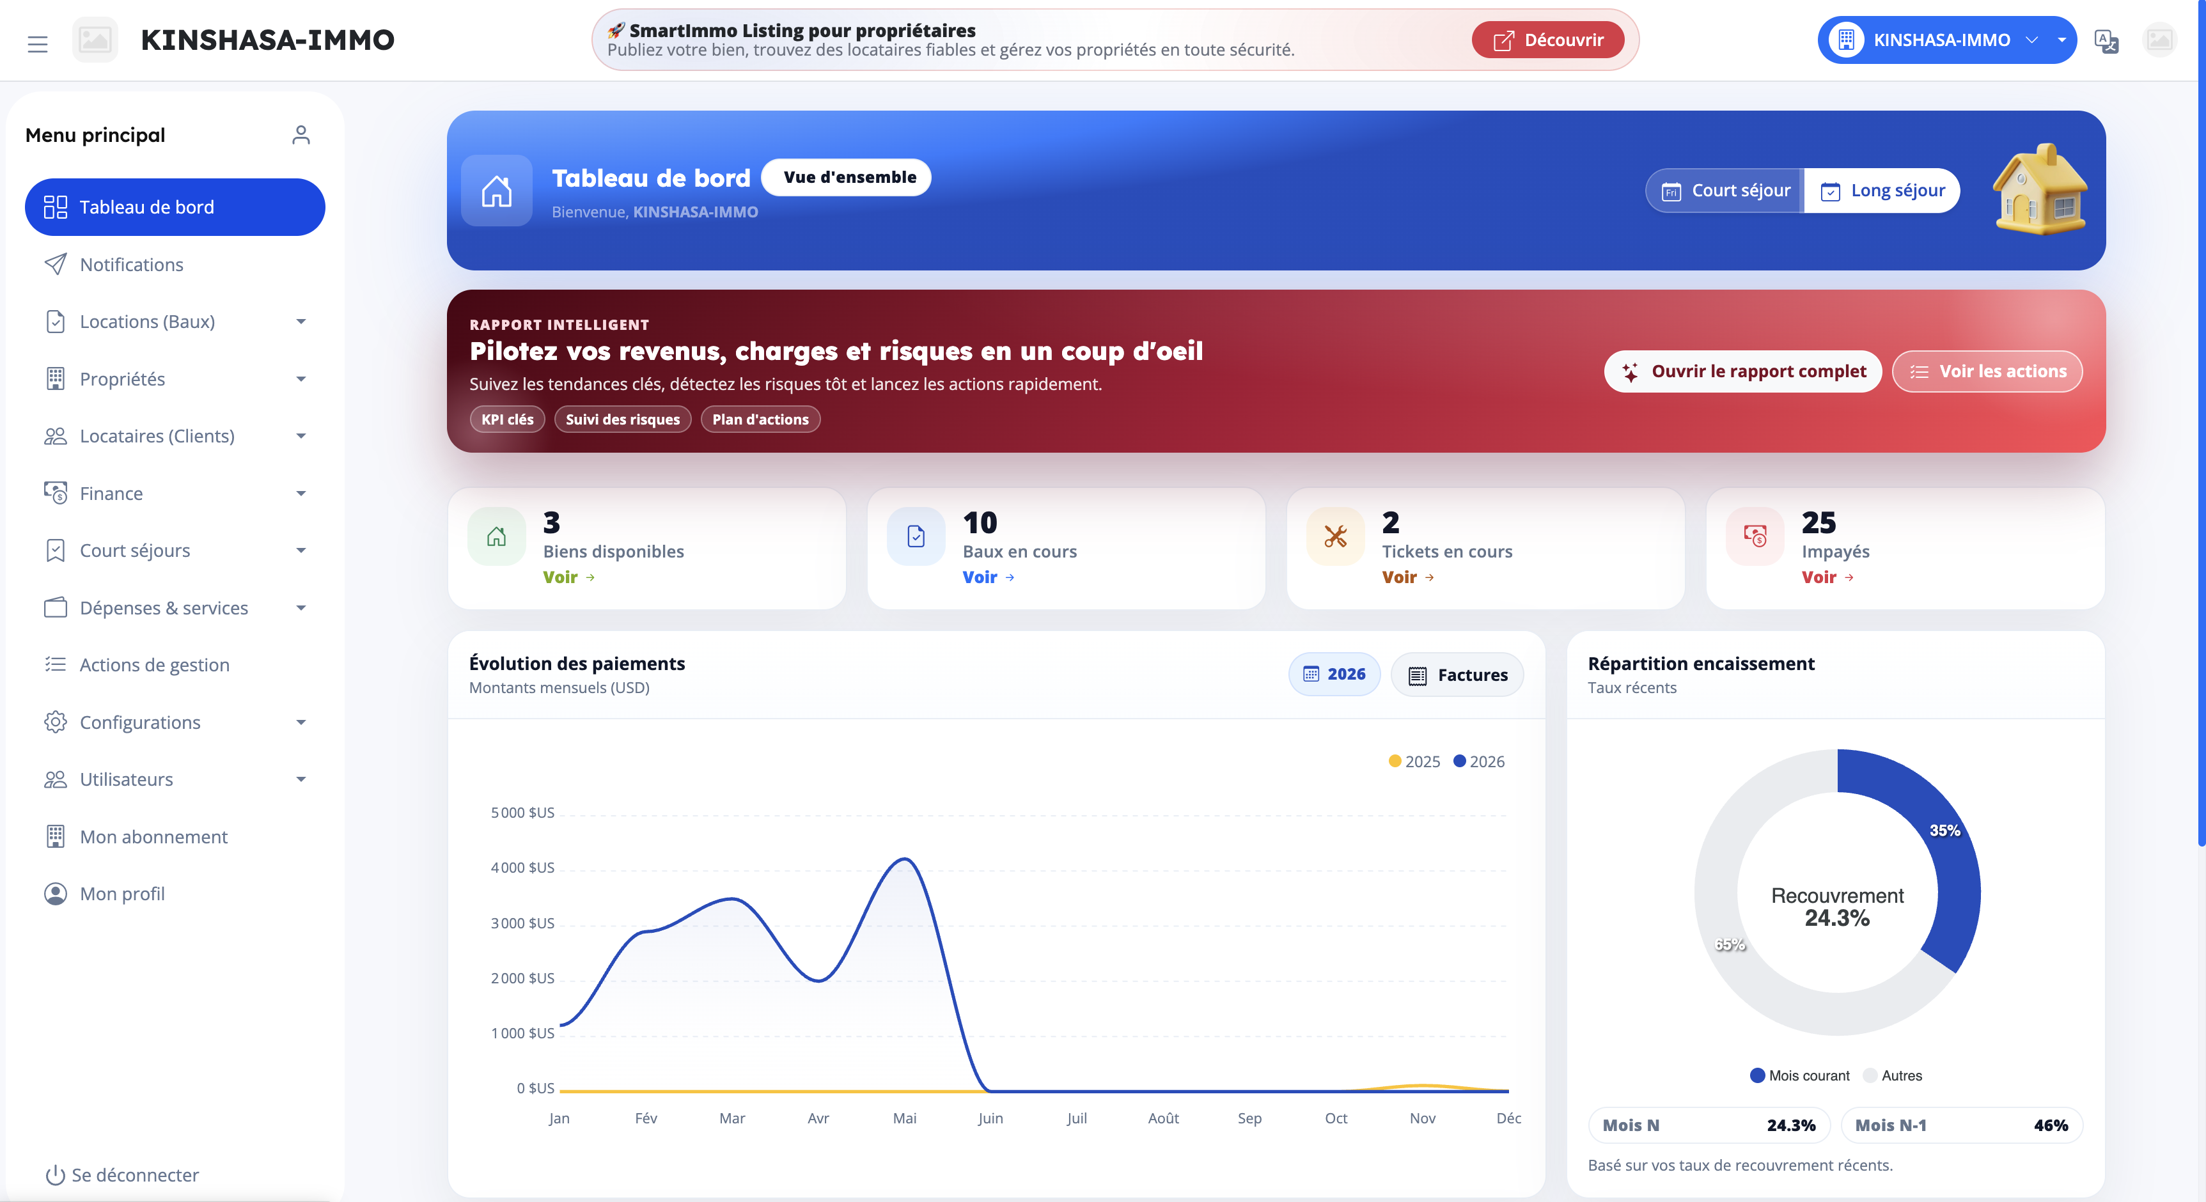Open the KINSHASA-IMMO agency dropdown
The height and width of the screenshot is (1202, 2206).
[x=1946, y=40]
